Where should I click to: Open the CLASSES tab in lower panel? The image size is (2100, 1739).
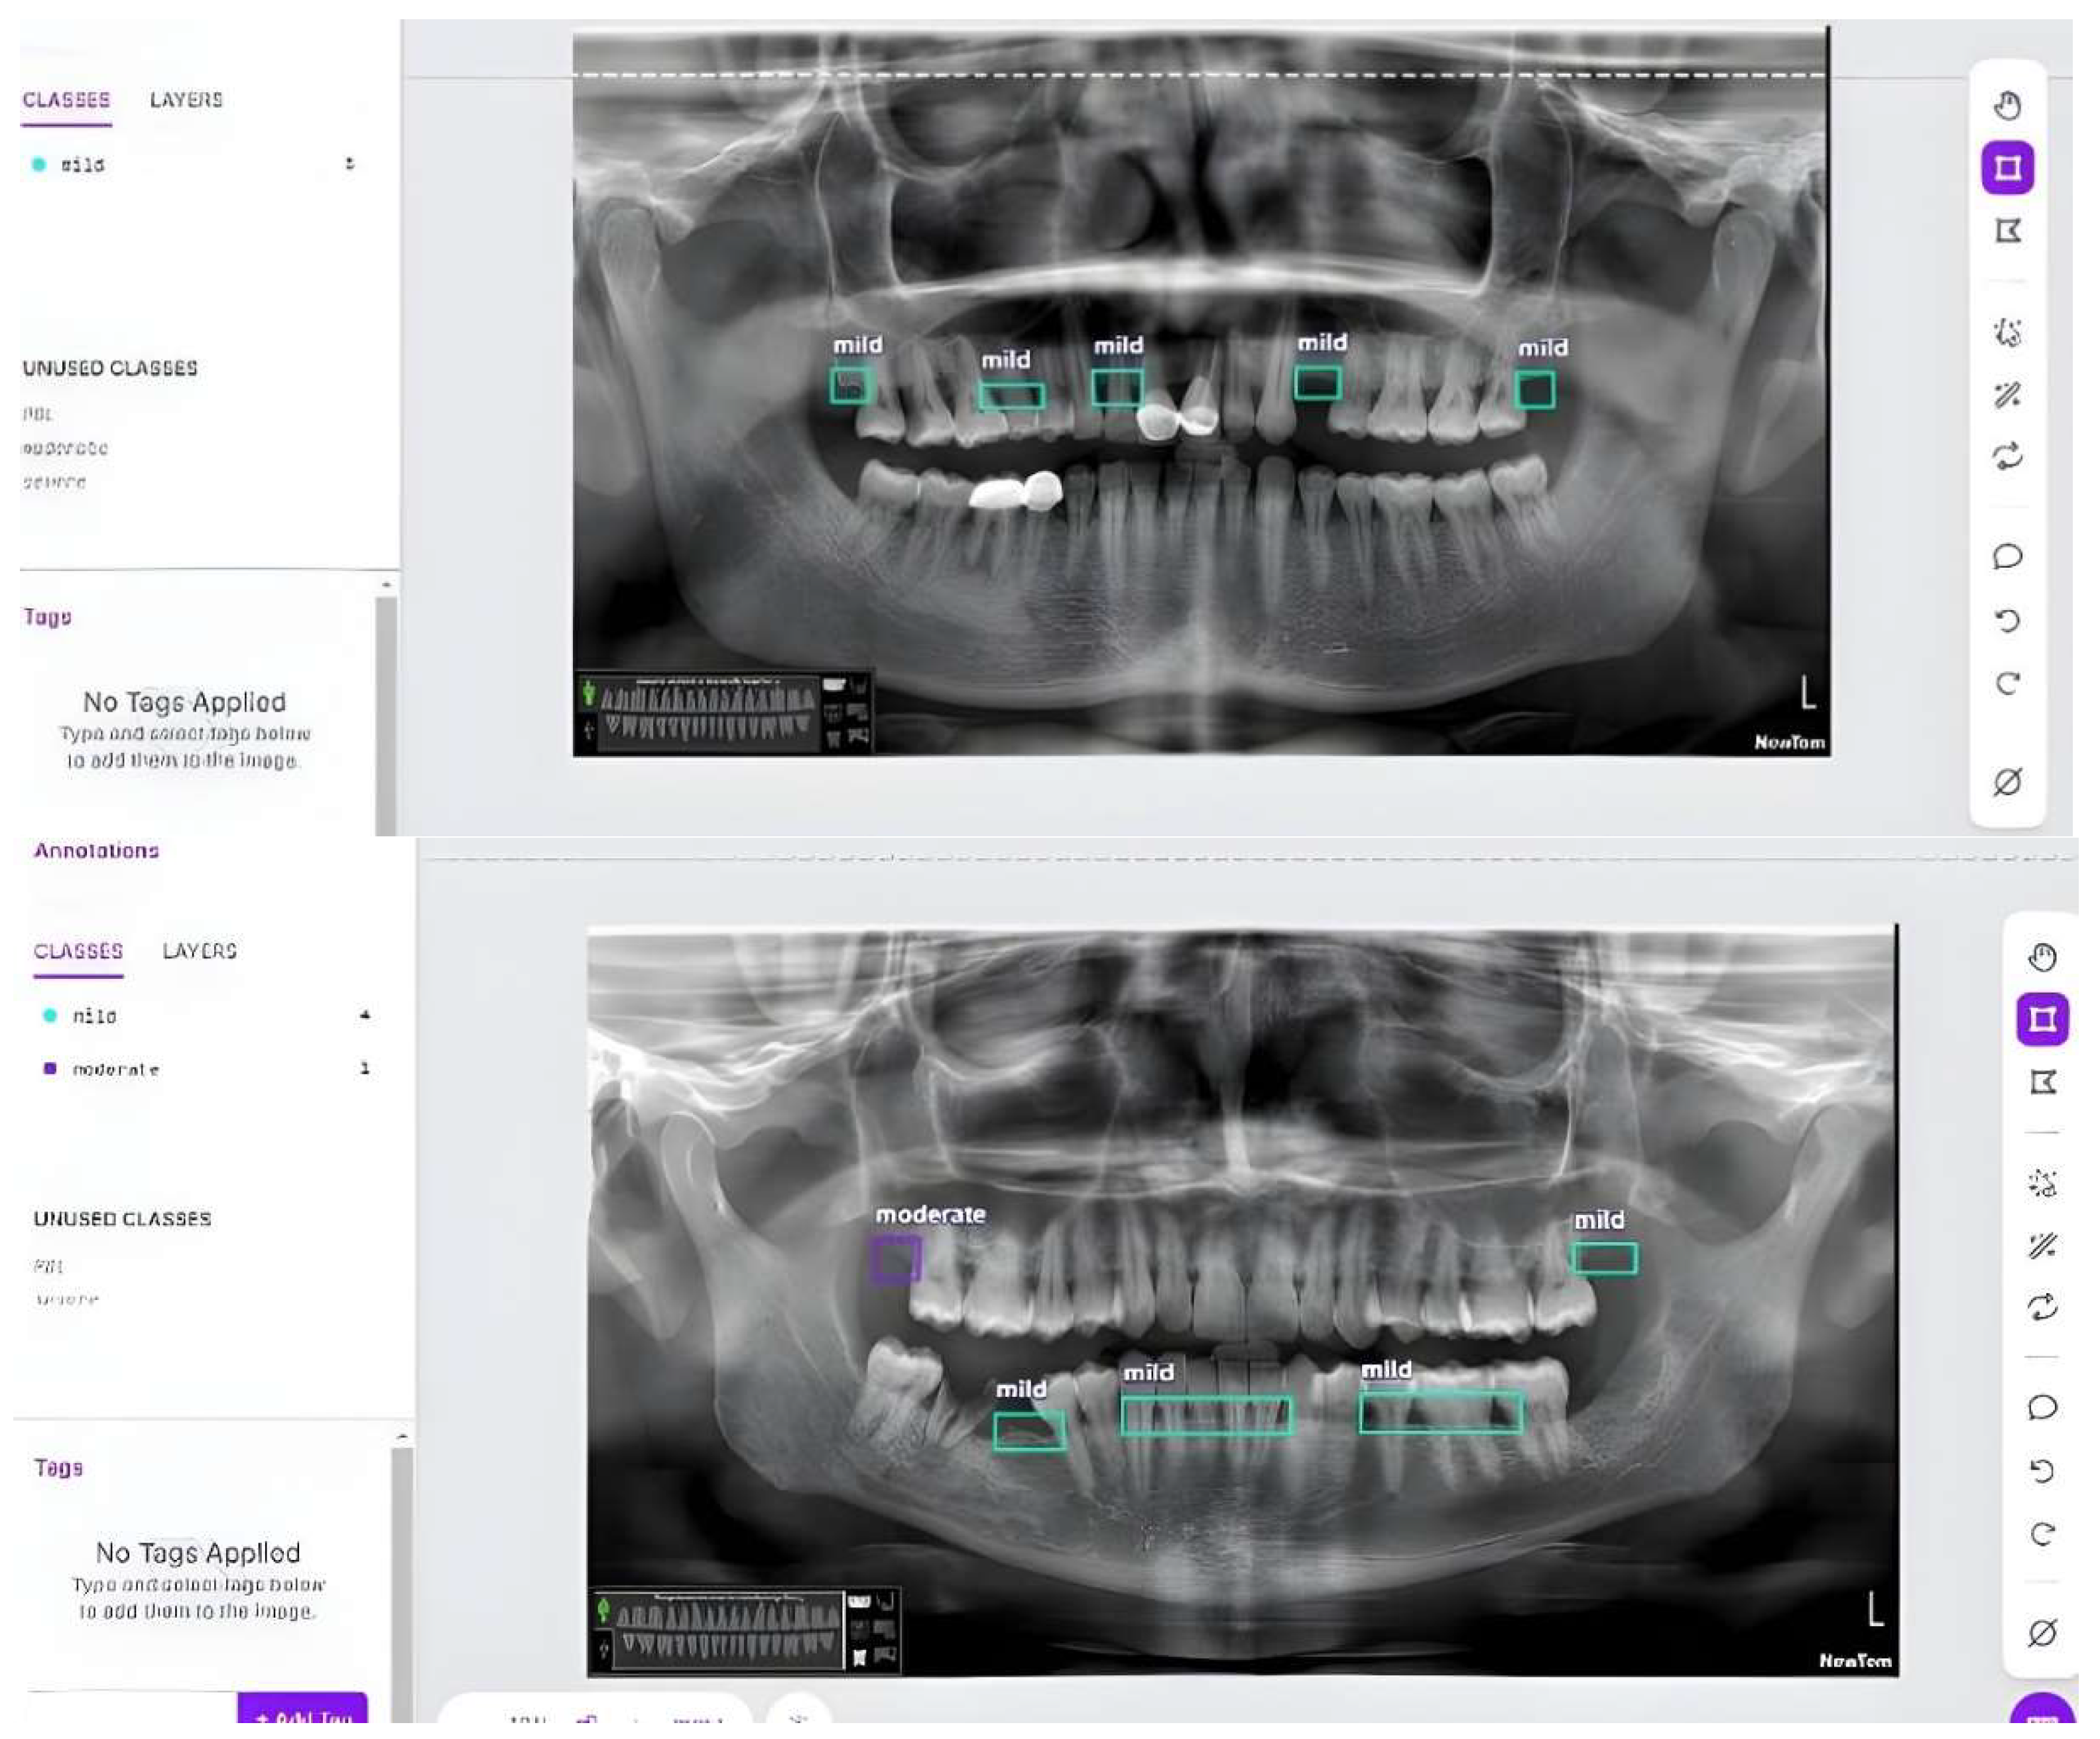click(78, 951)
